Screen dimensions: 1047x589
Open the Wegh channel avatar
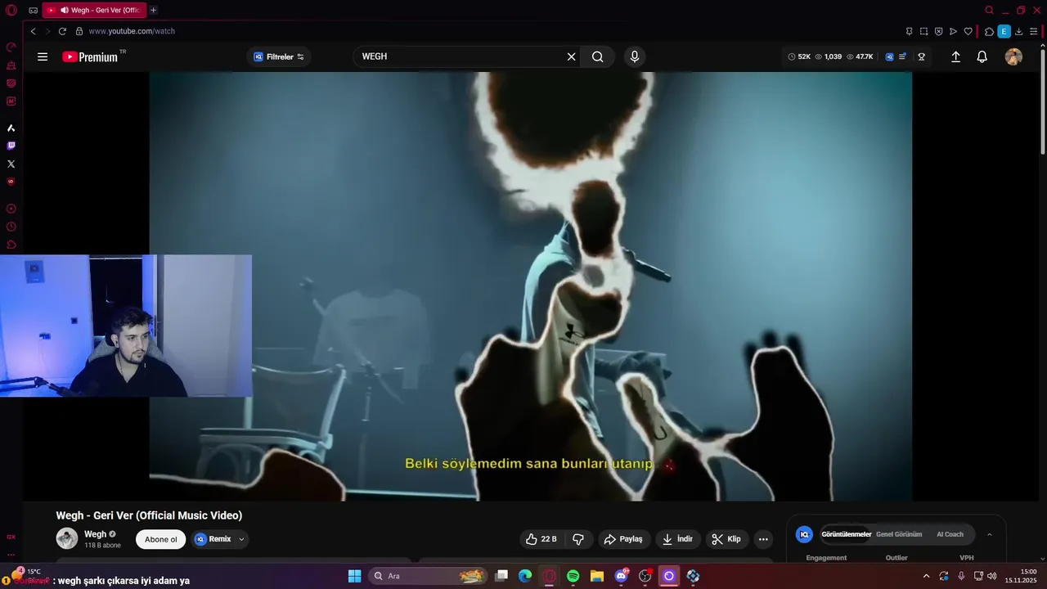(x=67, y=538)
